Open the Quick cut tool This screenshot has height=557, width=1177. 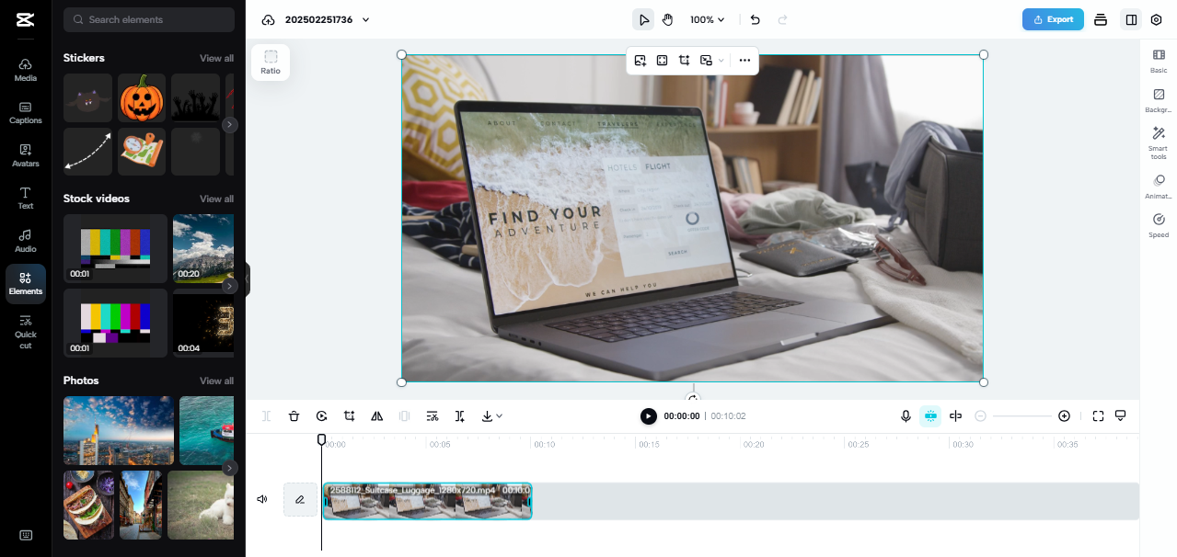[x=26, y=332]
